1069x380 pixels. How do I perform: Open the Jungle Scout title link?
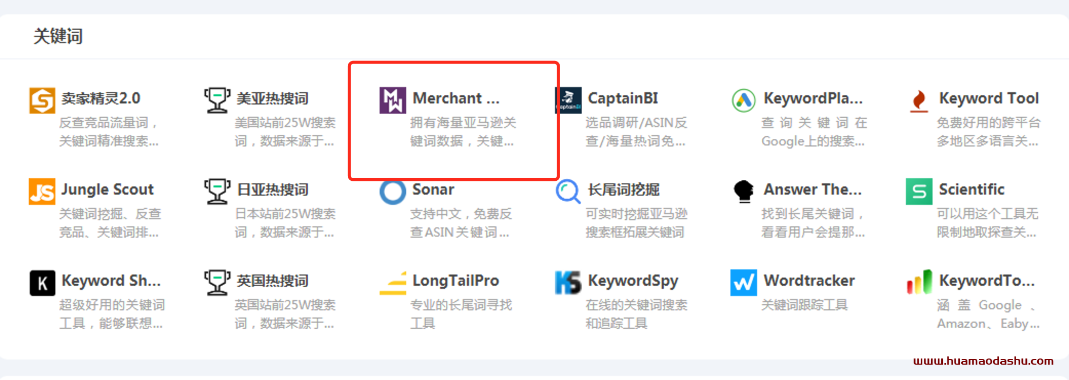(x=107, y=189)
